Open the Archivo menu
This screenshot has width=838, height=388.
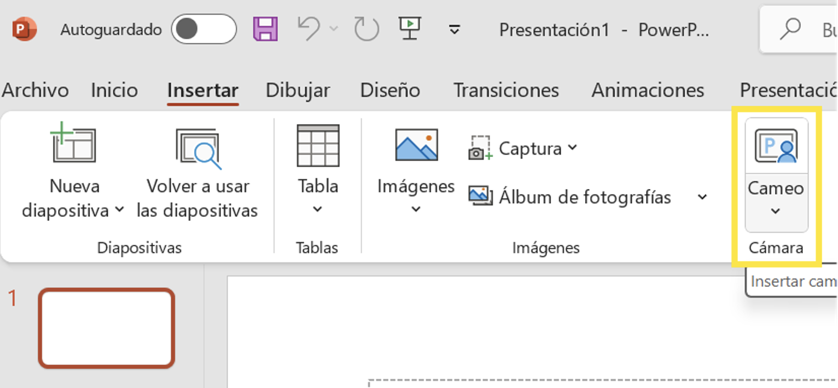[36, 90]
